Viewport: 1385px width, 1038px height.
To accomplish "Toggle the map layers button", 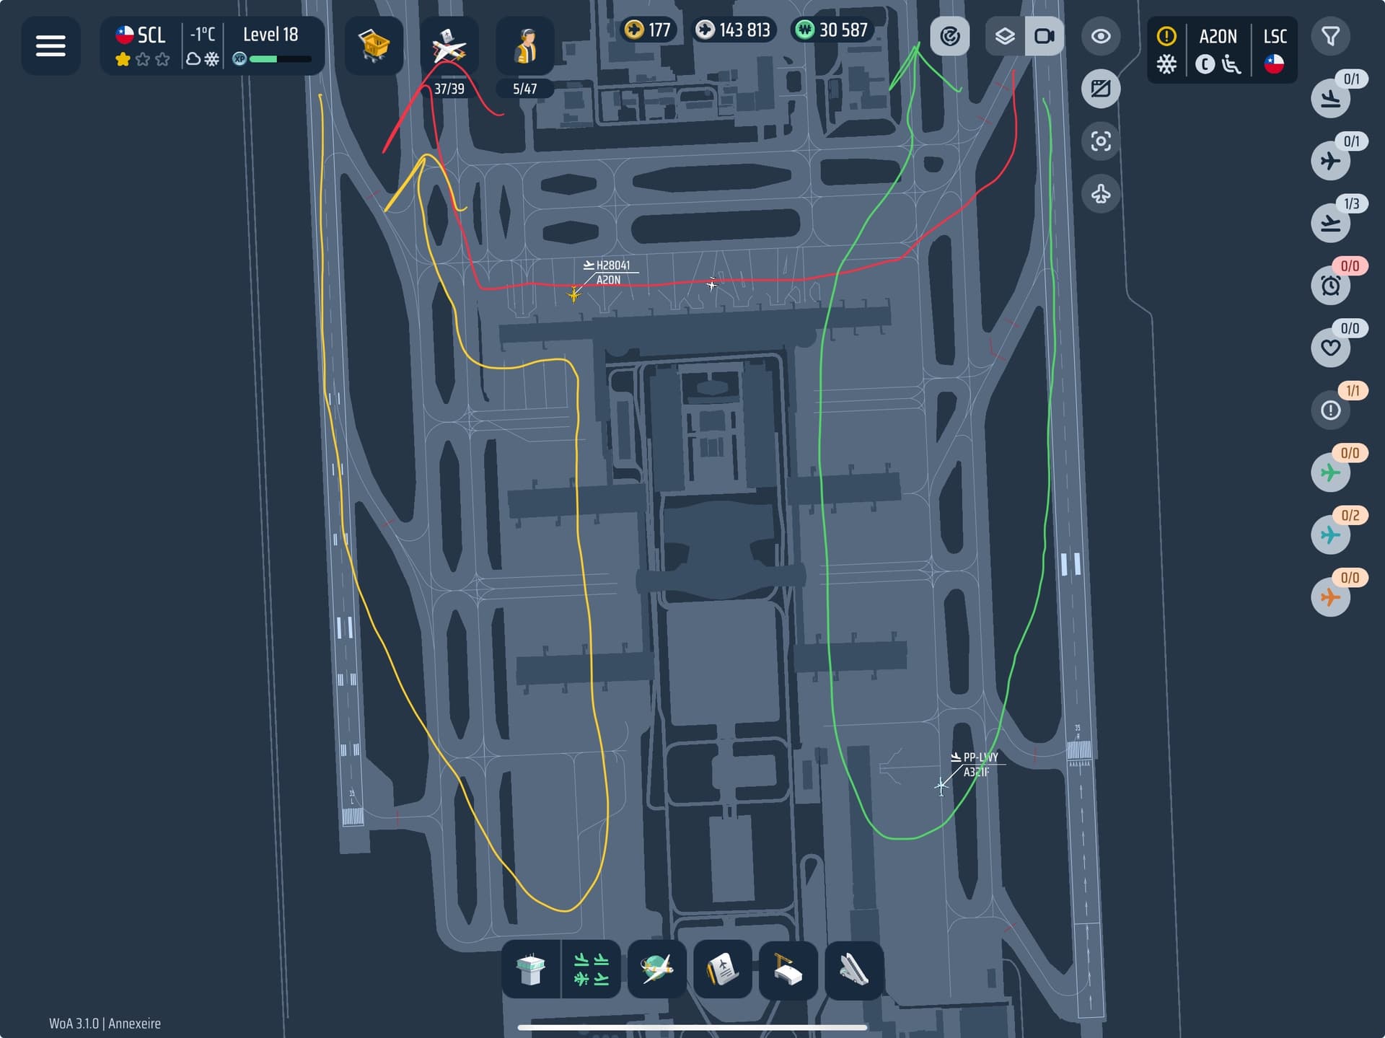I will 1005,36.
